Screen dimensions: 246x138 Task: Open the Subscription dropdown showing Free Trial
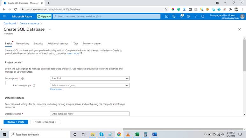coord(90,78)
